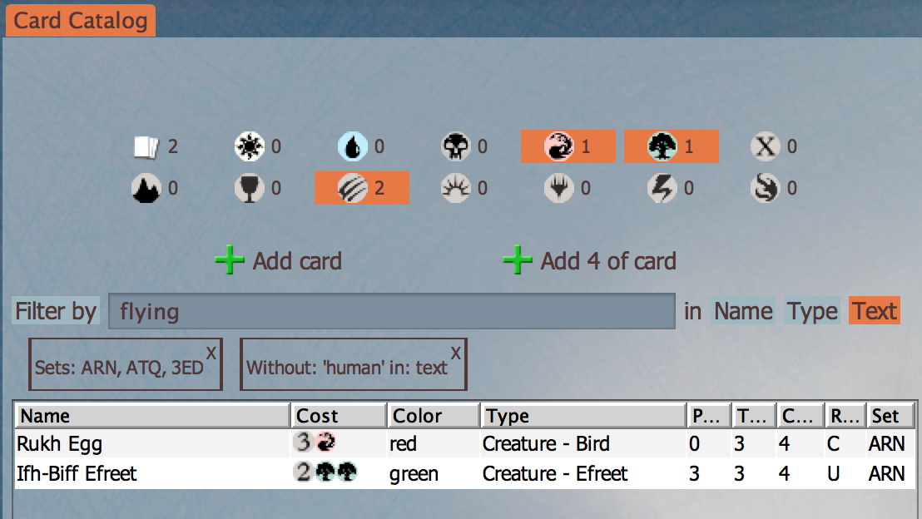Disable the green tree mana filter
The image size is (922, 519).
point(671,147)
